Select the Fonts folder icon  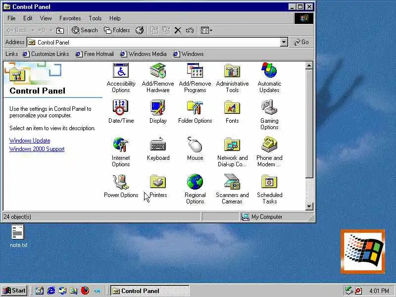point(232,107)
